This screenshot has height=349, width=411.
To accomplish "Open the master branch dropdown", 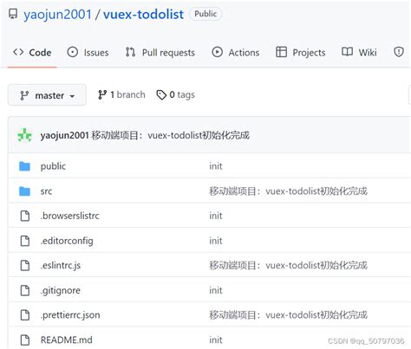I will tap(47, 95).
